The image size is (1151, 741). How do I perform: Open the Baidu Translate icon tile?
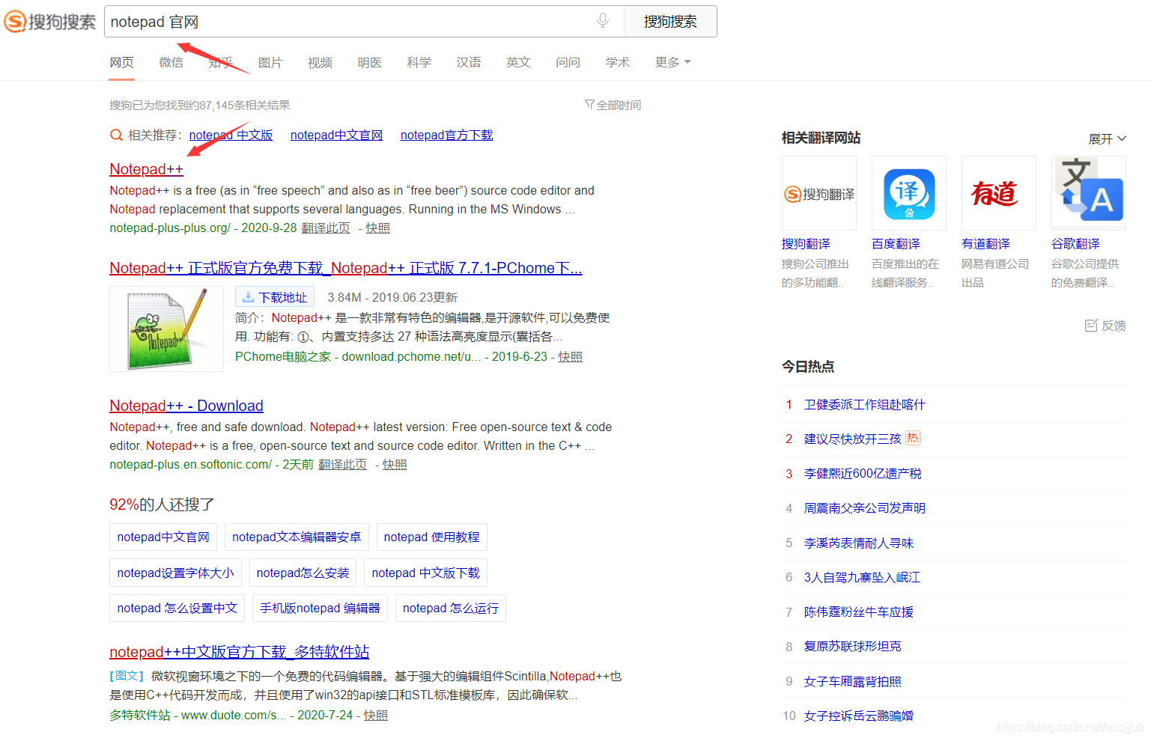(x=909, y=193)
